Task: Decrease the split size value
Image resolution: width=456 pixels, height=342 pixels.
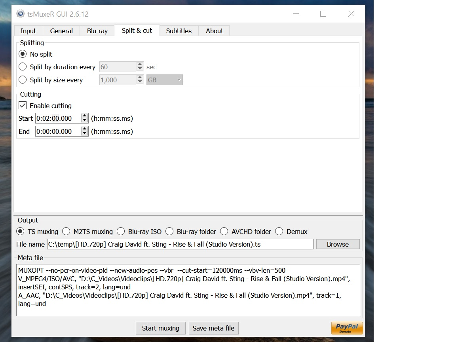Action: [x=140, y=82]
